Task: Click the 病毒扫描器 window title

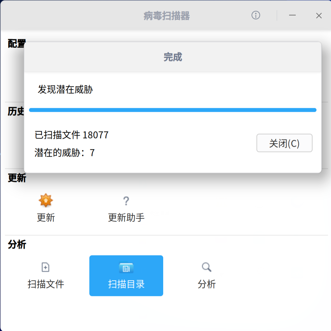Action: [166, 16]
